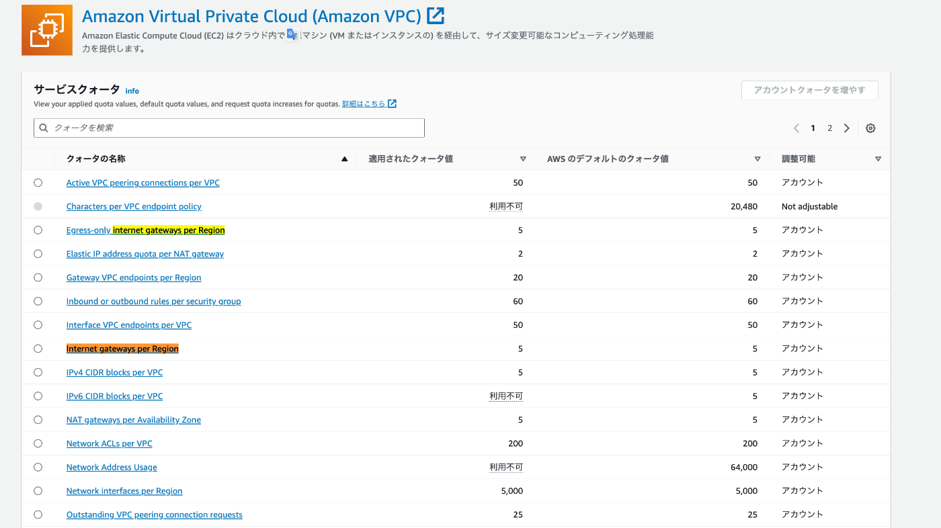Open the external link icon beside Amazon VPC title
The width and height of the screenshot is (941, 528).
436,15
